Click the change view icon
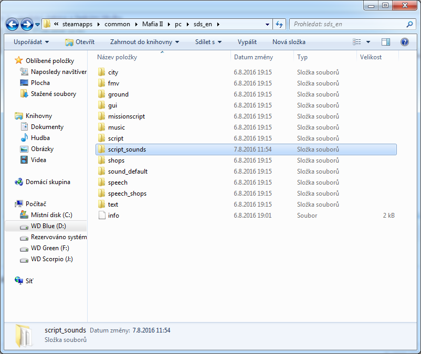Image resolution: width=421 pixels, height=354 pixels. [357, 42]
